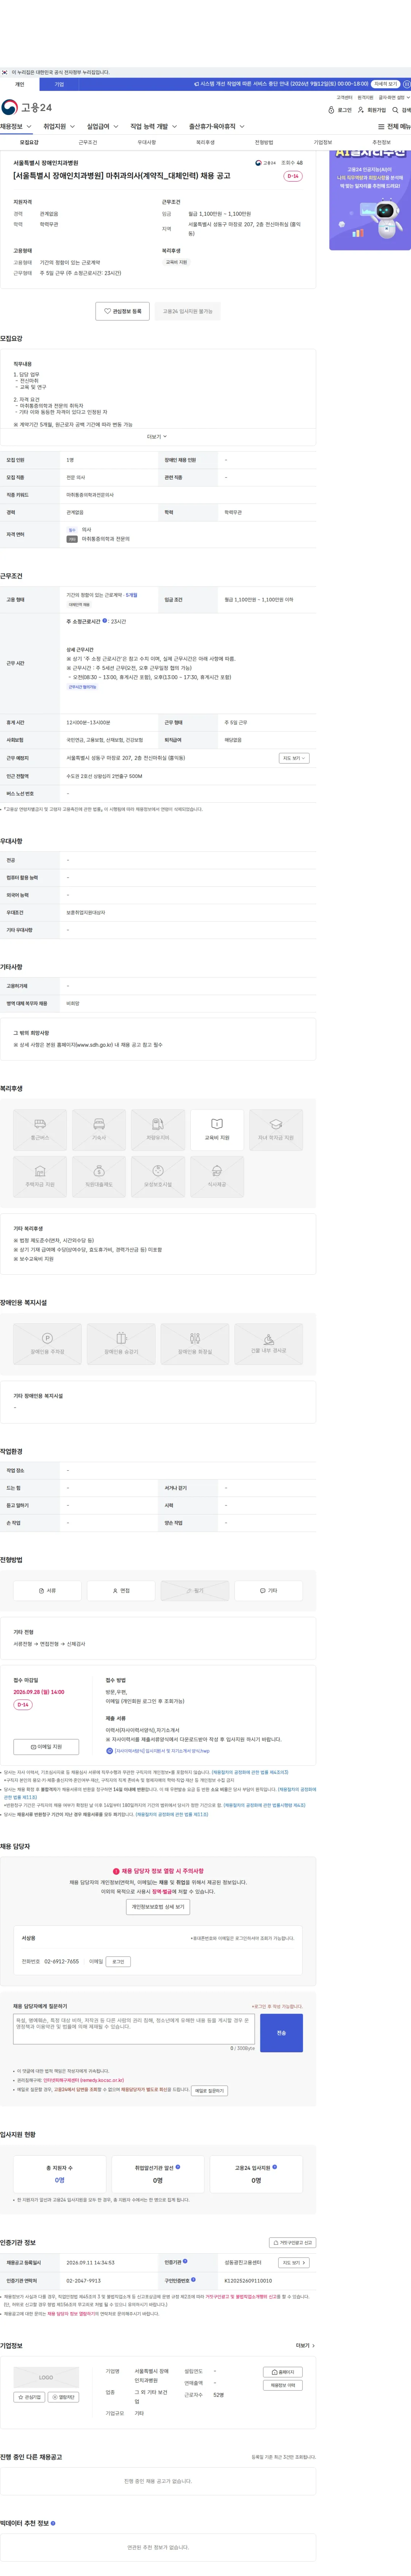Click the question text box for 채용 담당자
Screen dimensions: 411x2576
point(134,2029)
